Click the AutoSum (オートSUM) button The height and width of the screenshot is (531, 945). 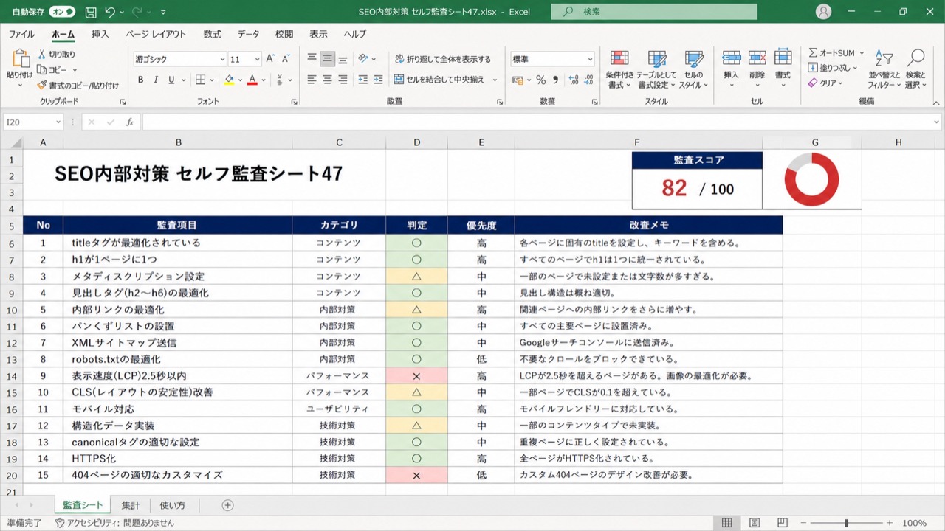point(831,53)
